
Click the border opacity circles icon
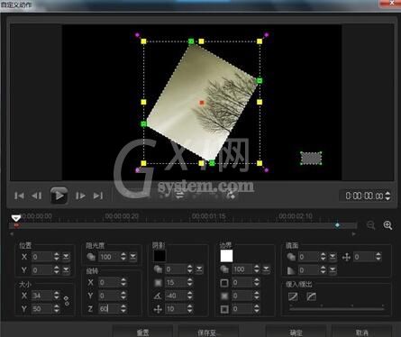point(224,269)
